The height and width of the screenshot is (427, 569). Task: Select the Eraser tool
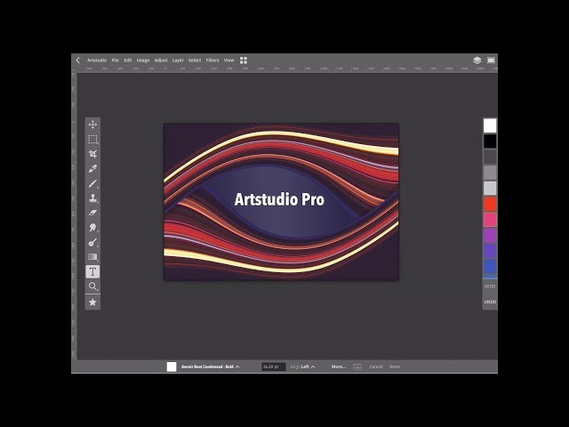point(92,213)
